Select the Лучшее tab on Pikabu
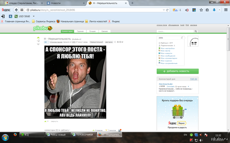The height and width of the screenshot is (143, 230). 92,31
